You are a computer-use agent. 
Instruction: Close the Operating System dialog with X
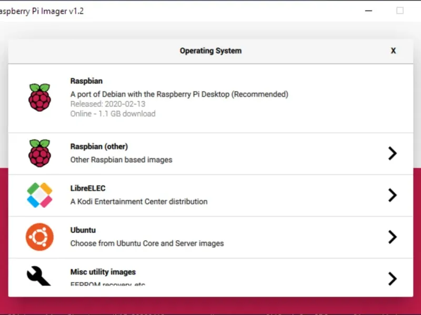click(393, 51)
